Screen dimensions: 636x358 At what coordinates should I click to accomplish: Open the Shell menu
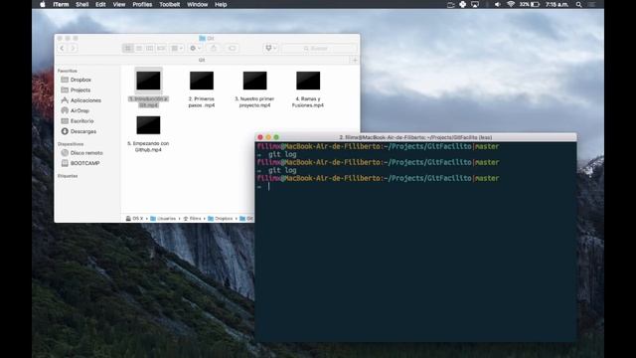coord(81,4)
